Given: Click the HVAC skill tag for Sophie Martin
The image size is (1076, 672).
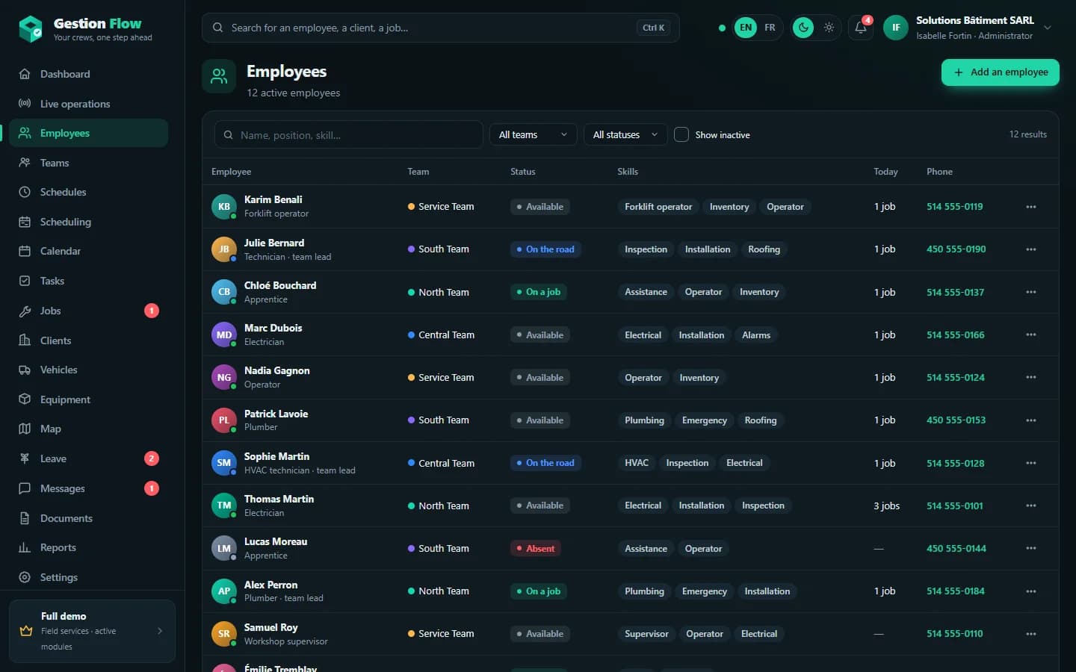Looking at the screenshot, I should (637, 463).
